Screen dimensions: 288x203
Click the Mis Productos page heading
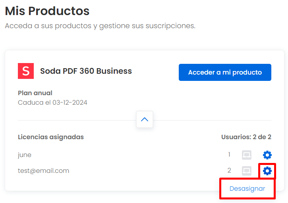pyautogui.click(x=47, y=11)
